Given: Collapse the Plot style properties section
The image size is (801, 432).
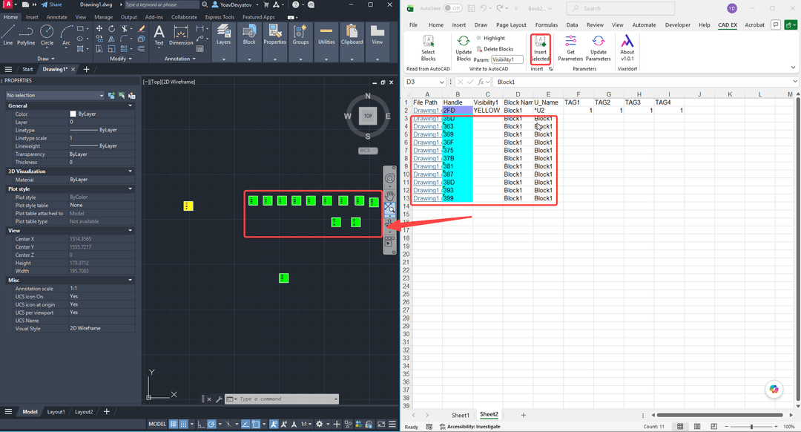Looking at the screenshot, I should click(x=131, y=189).
